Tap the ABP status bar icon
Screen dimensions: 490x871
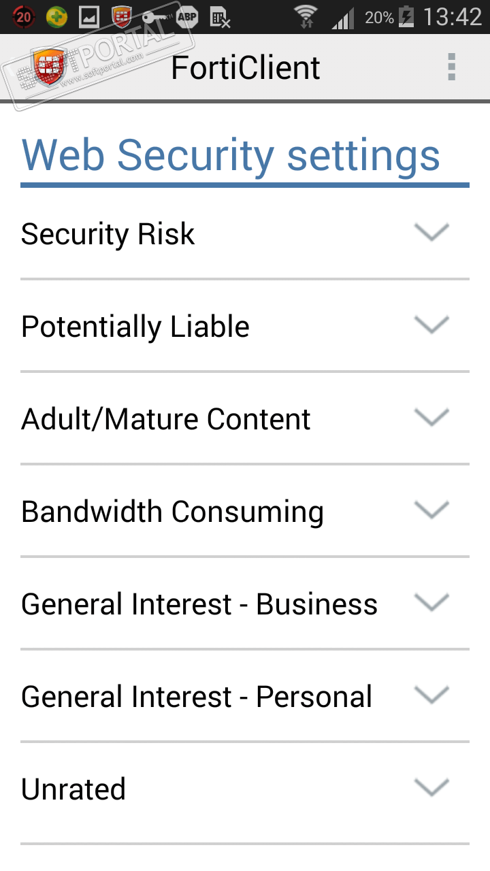(186, 17)
